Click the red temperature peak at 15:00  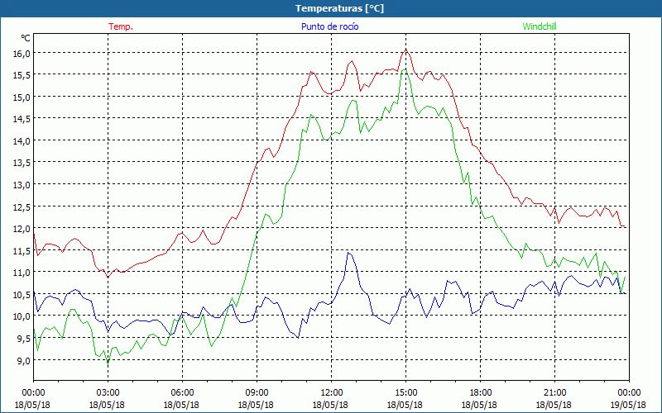(405, 50)
